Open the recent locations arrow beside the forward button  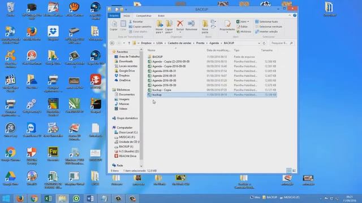[124, 43]
